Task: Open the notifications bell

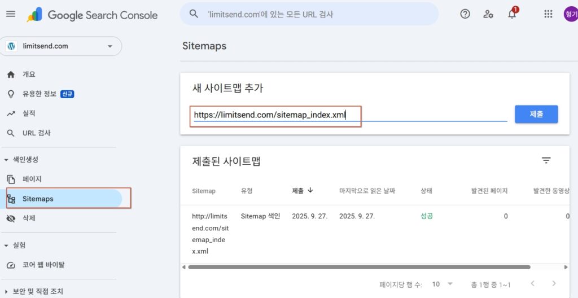Action: [x=512, y=14]
